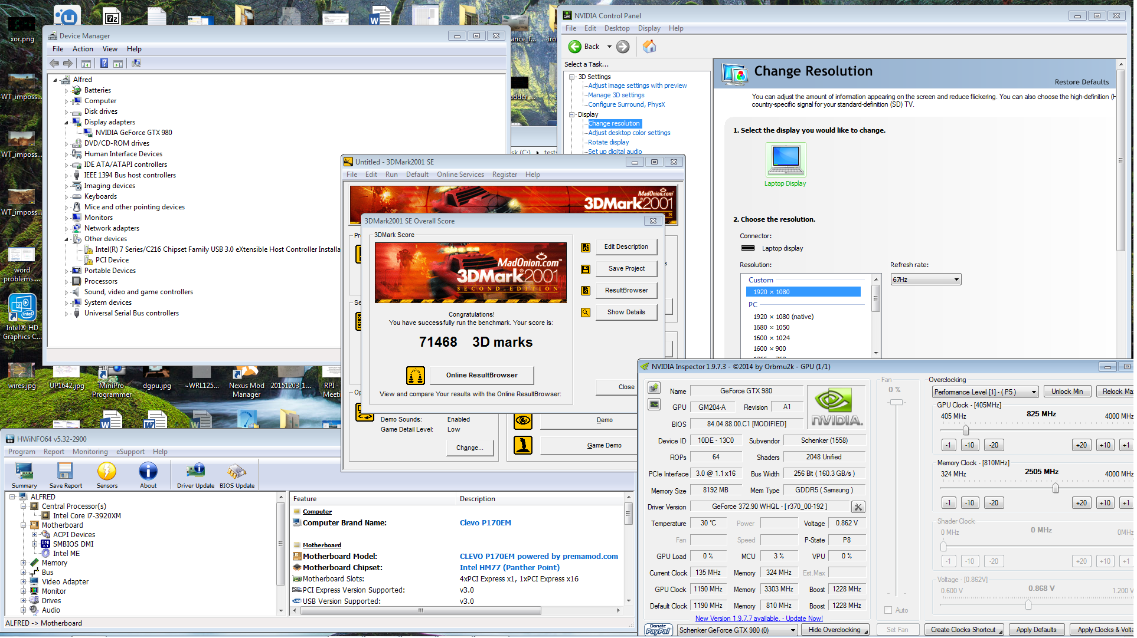The image size is (1137, 638).
Task: Click Clevo P170EM brand value
Action: tap(486, 524)
